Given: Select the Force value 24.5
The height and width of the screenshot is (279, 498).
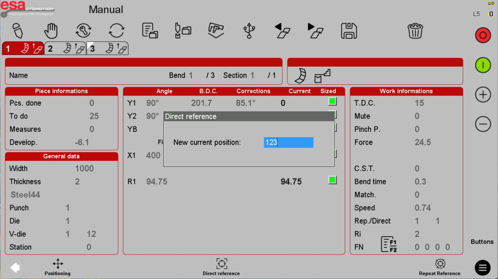Looking at the screenshot, I should [x=423, y=142].
